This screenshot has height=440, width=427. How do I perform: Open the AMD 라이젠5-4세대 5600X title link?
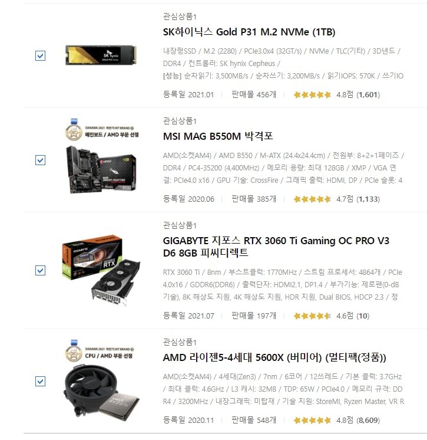coord(274,357)
